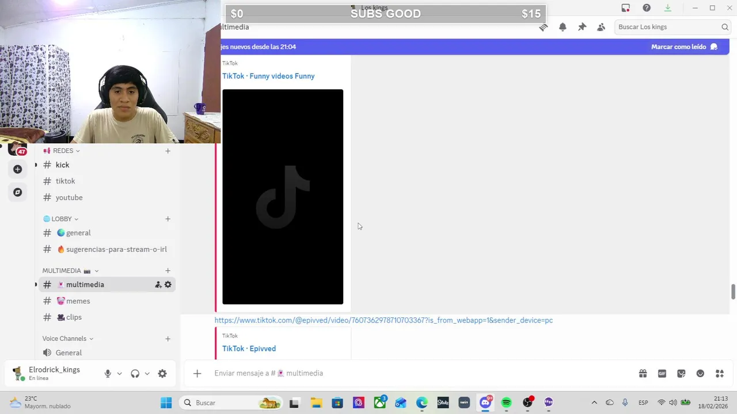This screenshot has width=737, height=414.
Task: Show hidden system tray icons chevron
Action: pos(594,402)
